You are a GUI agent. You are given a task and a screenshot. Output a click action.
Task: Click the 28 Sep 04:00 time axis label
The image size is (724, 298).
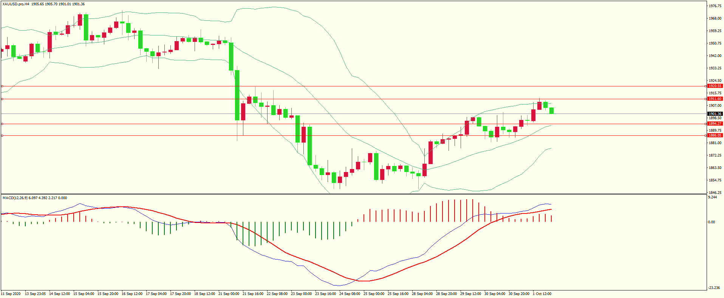(x=422, y=294)
